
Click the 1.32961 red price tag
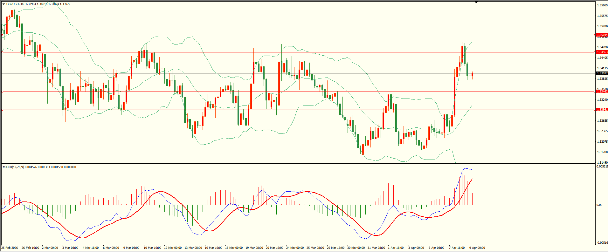click(602, 110)
